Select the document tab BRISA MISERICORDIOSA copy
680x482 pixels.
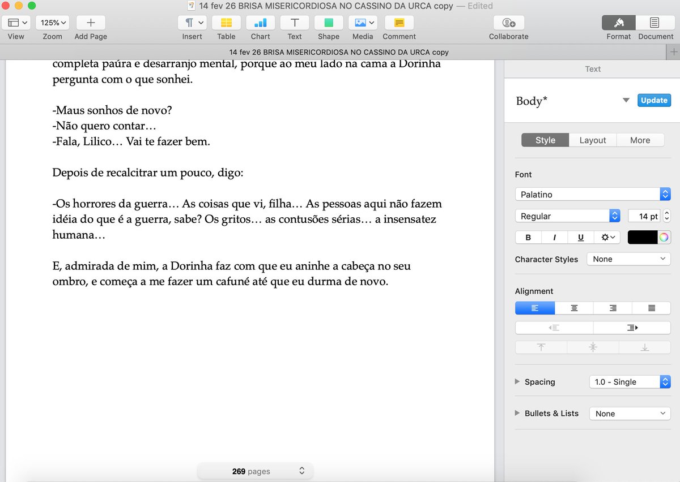339,52
